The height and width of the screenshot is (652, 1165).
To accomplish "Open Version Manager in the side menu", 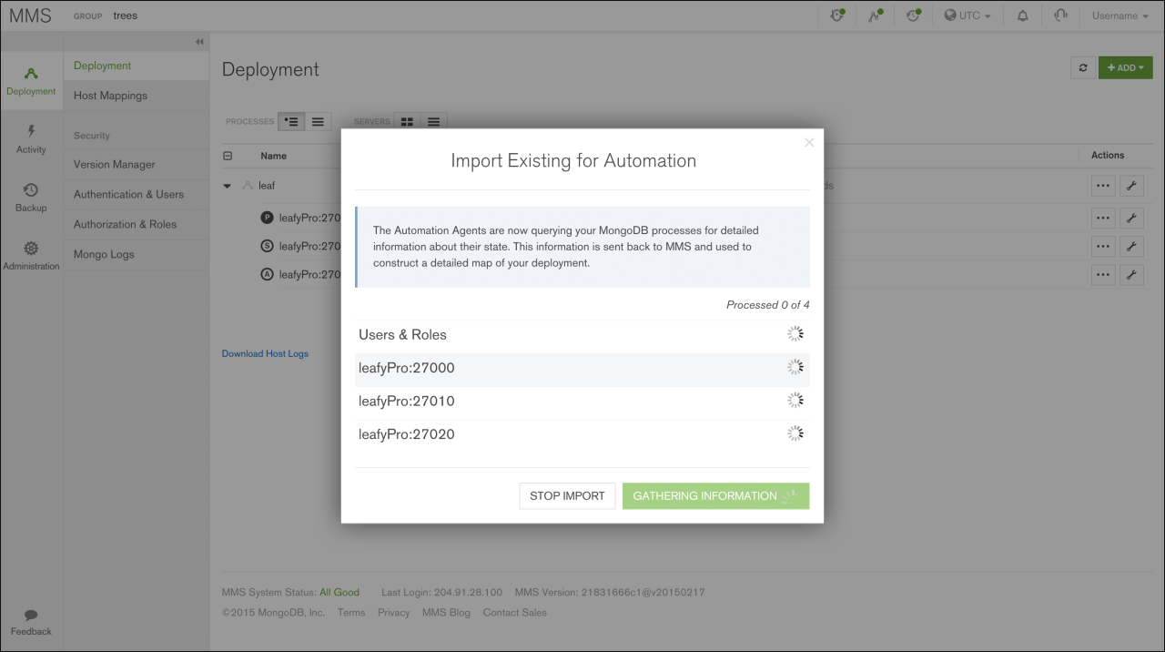I will 137,165.
